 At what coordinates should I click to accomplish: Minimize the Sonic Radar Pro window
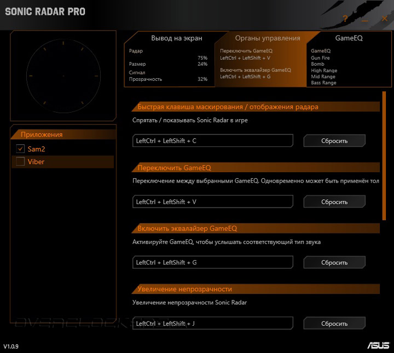tap(365, 21)
